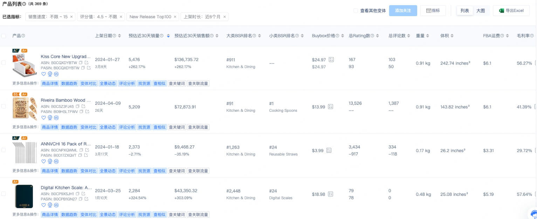
Task: Open the price calculator icon beside $13.99
Action: 330,107
